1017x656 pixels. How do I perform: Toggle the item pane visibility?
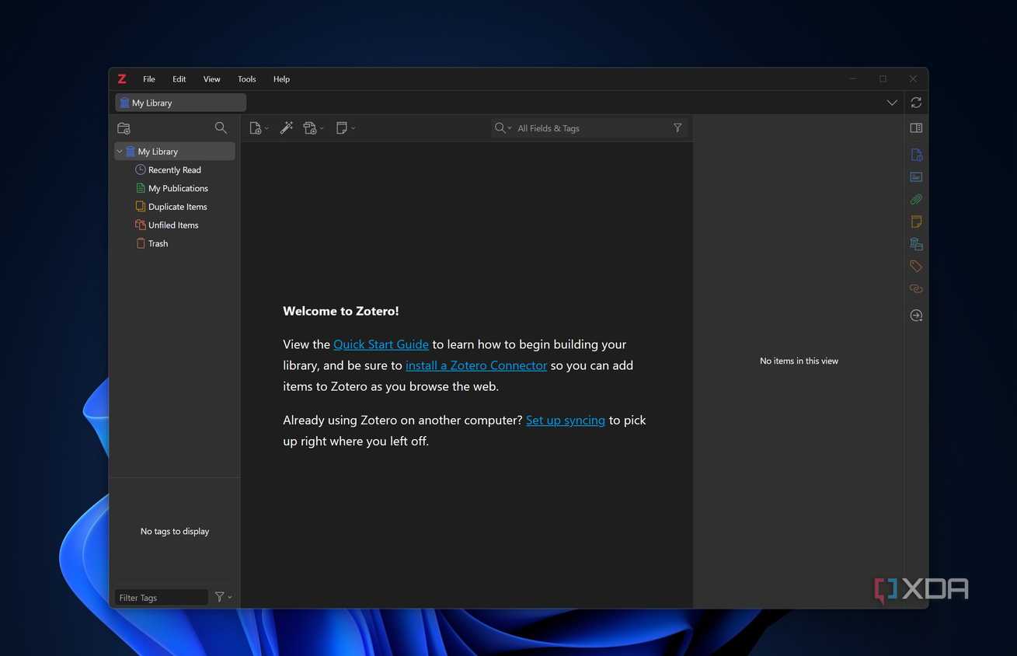click(916, 128)
